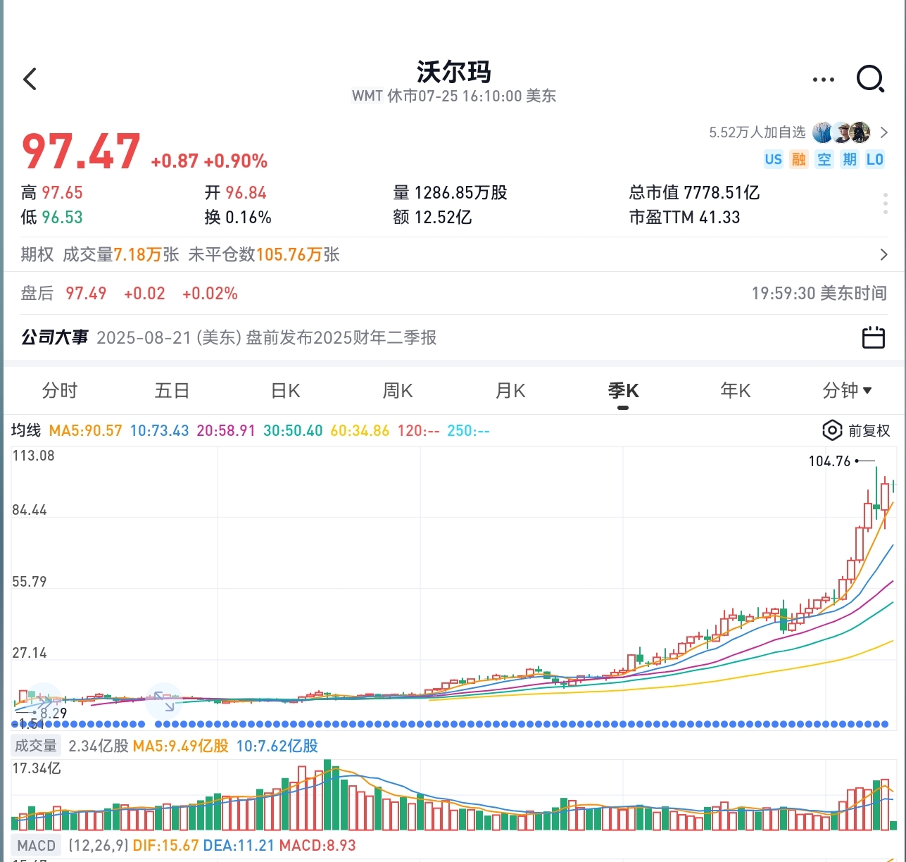This screenshot has width=906, height=862.
Task: Tap the L0 quote level badge
Action: point(875,159)
